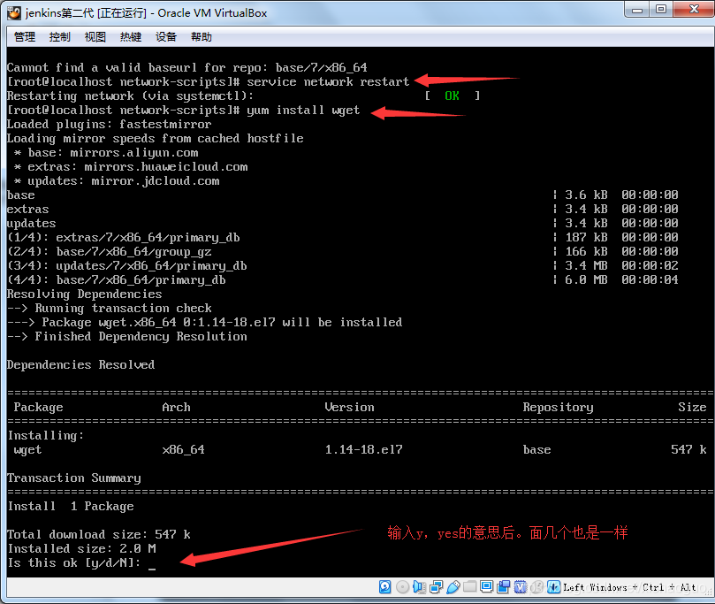Click the network adapters status icon
The image size is (715, 604).
tap(436, 586)
